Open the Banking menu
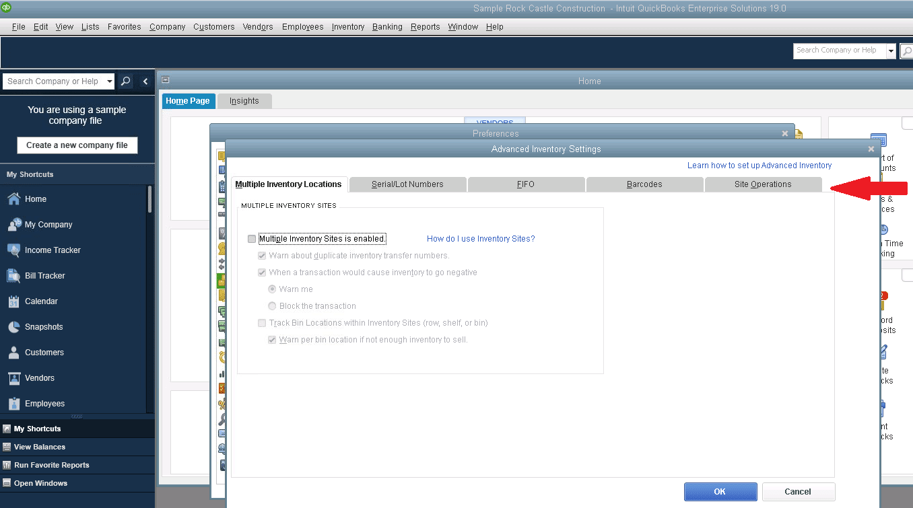The height and width of the screenshot is (508, 913). [387, 27]
